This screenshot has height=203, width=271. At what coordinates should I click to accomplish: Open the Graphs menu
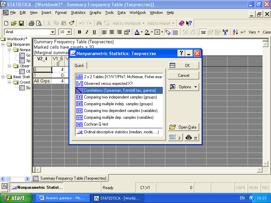pyautogui.click(x=95, y=13)
